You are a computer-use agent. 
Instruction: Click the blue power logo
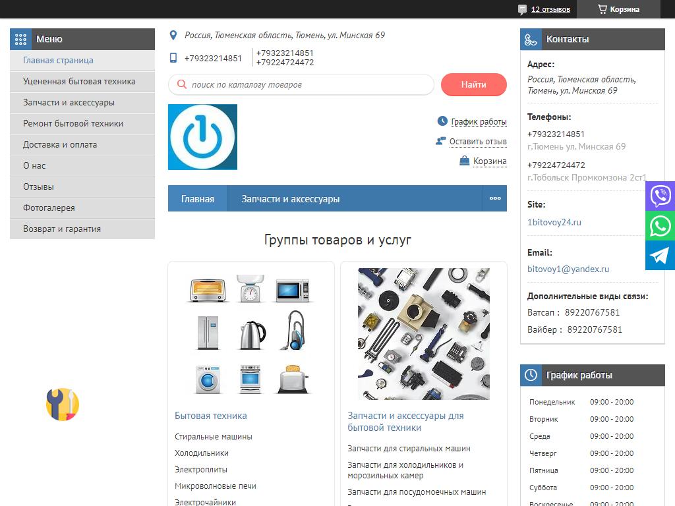[x=202, y=137]
